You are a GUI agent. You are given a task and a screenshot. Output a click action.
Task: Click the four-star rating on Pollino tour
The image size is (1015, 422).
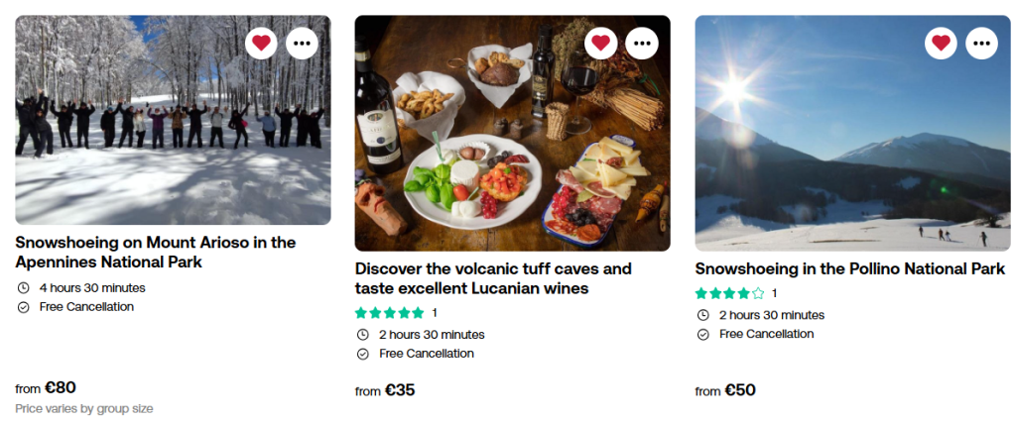pos(729,293)
